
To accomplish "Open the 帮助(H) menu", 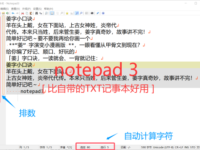I will (x=49, y=9).
